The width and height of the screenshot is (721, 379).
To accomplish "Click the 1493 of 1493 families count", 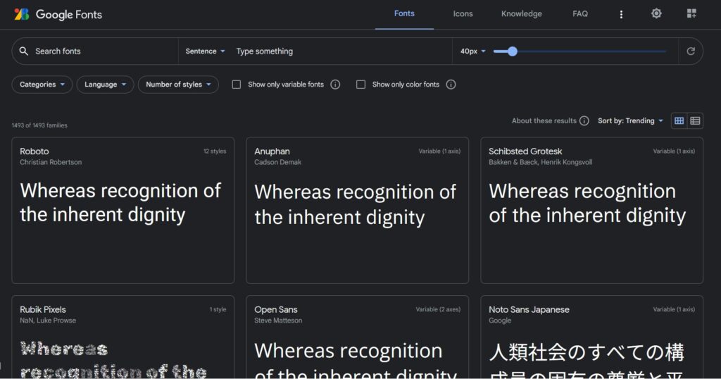I will click(39, 125).
